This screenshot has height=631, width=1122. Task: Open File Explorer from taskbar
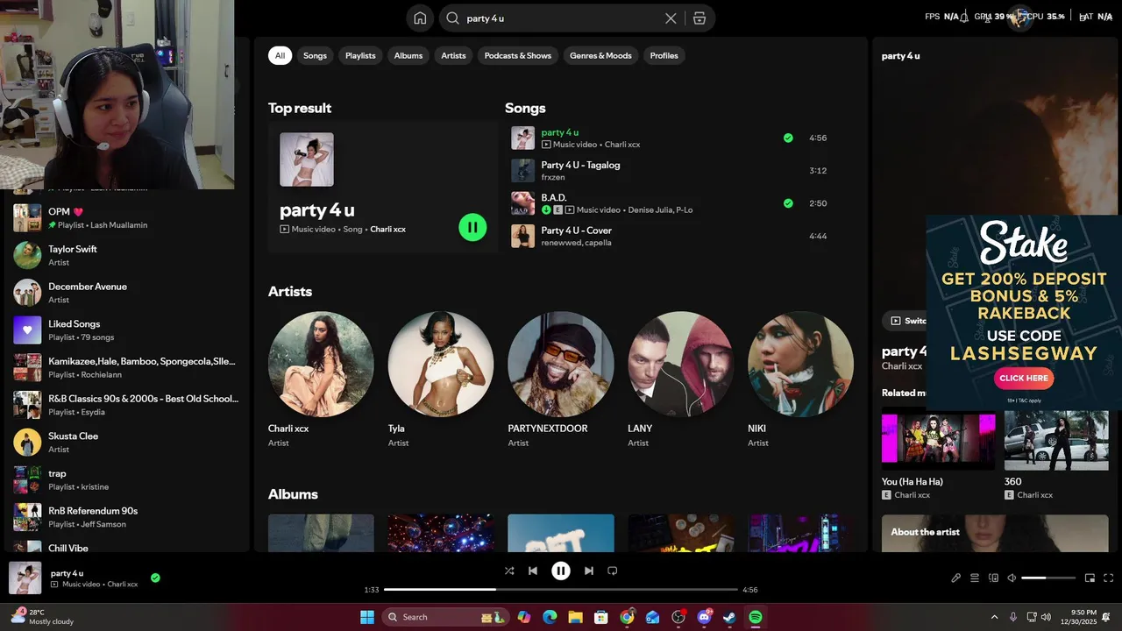click(575, 617)
